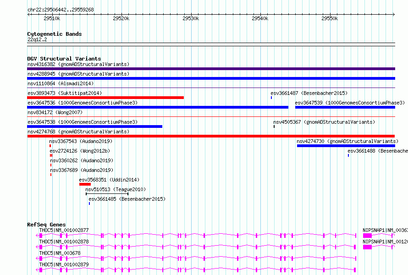The image size is (408, 275).
Task: Click the DGV Structural Variants track title
Action: coord(64,59)
